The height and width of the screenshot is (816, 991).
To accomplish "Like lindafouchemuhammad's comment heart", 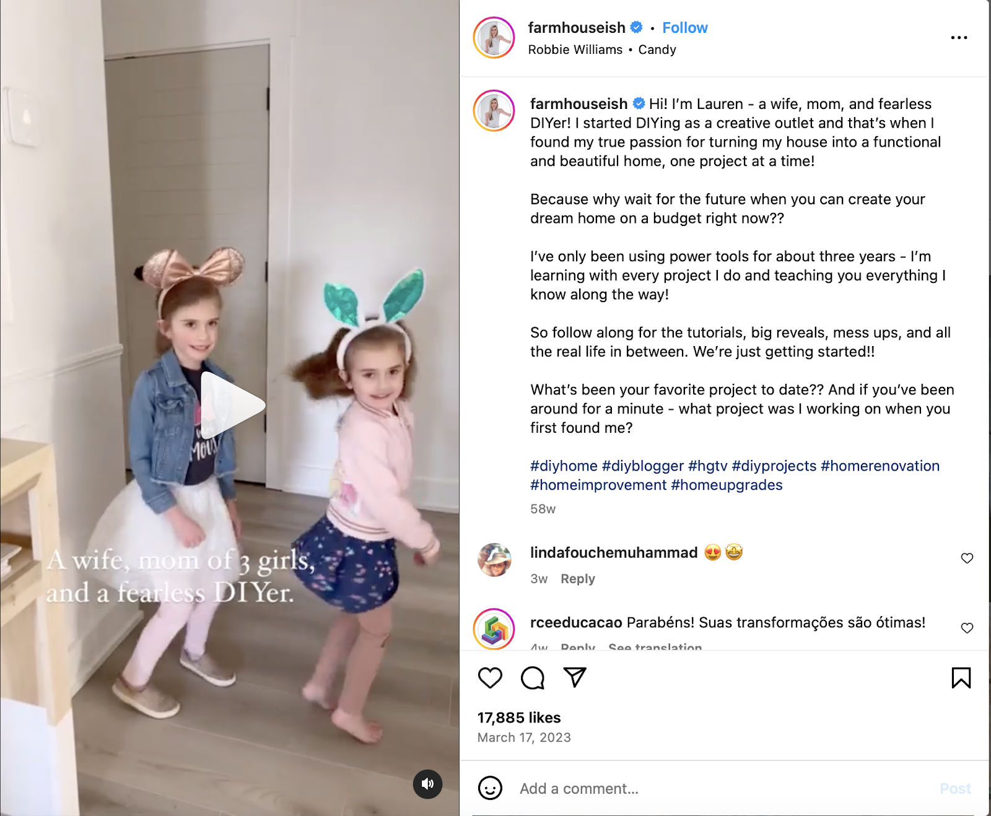I will click(x=967, y=558).
